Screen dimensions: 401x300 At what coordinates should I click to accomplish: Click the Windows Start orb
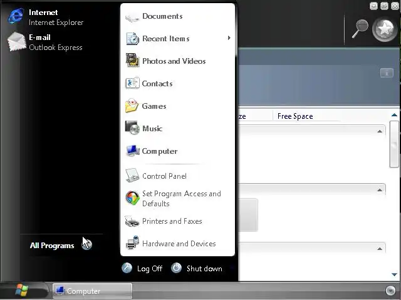(22, 290)
